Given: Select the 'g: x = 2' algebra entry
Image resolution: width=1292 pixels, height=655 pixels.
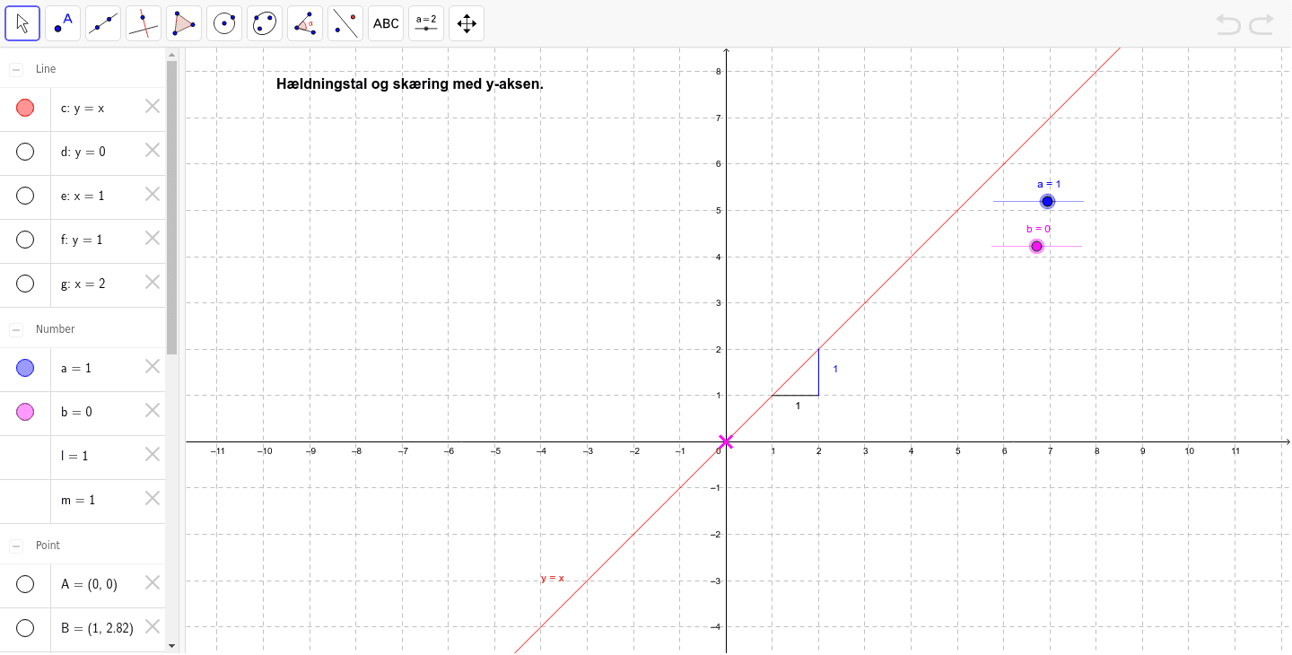Looking at the screenshot, I should 83,284.
